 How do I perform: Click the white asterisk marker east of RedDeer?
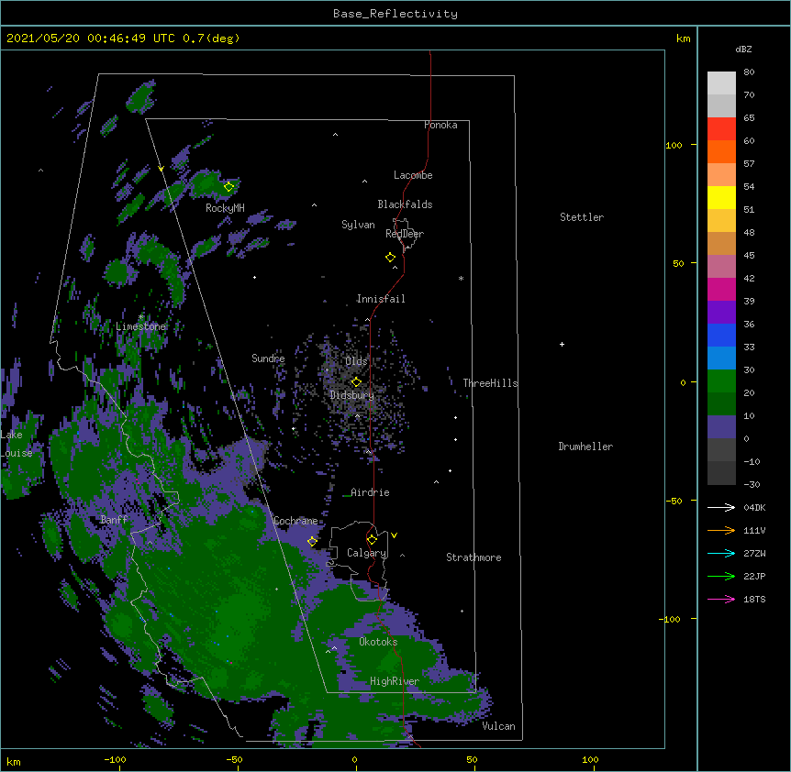(x=461, y=278)
